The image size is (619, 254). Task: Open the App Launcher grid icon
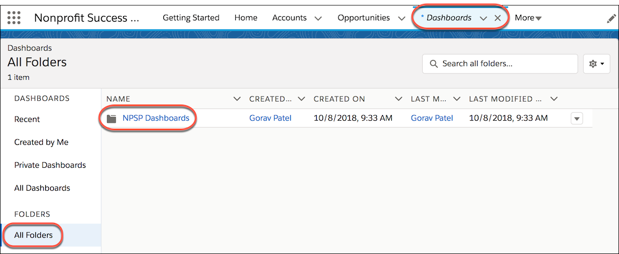click(x=14, y=18)
